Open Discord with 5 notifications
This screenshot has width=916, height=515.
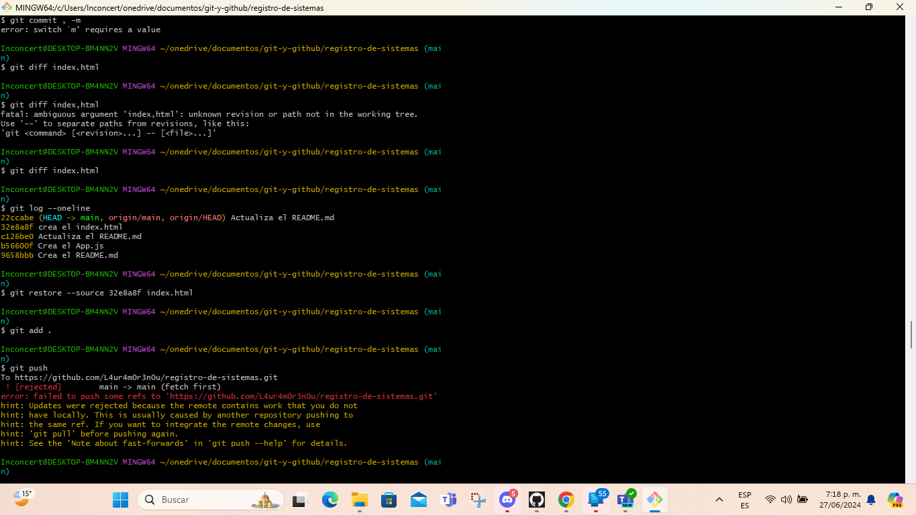click(x=507, y=500)
